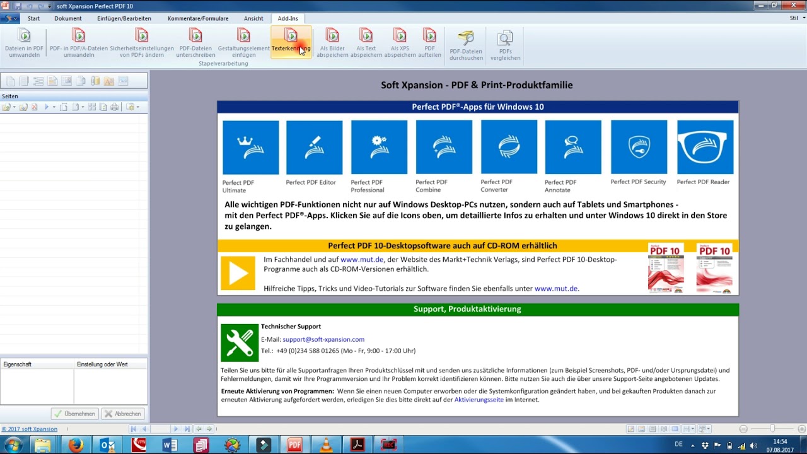Select Als XPS abspeichern
807x454 pixels.
point(400,43)
